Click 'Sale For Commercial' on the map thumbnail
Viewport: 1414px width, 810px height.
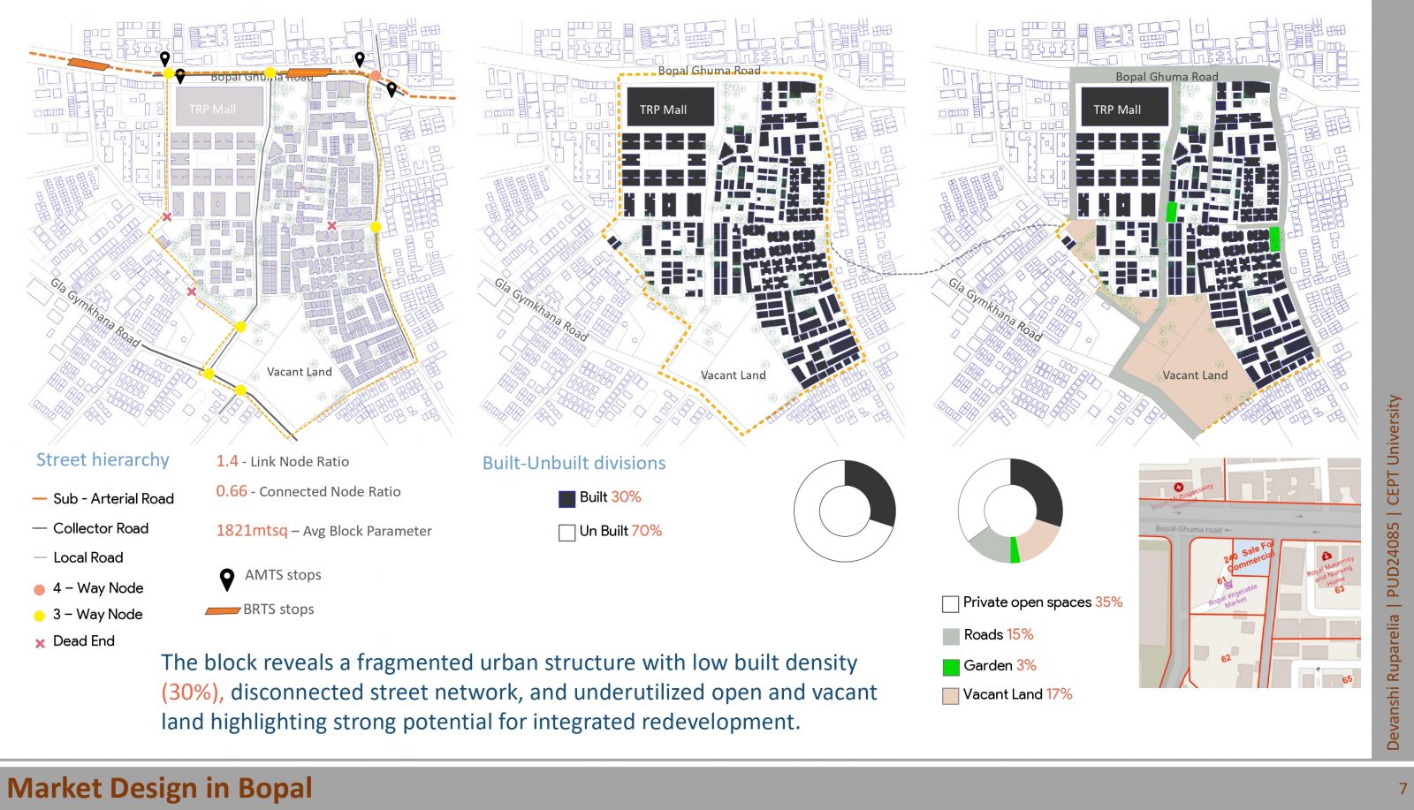click(x=1250, y=556)
